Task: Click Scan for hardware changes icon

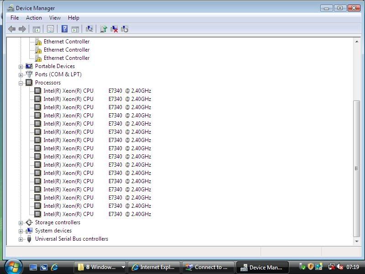Action: point(89,29)
